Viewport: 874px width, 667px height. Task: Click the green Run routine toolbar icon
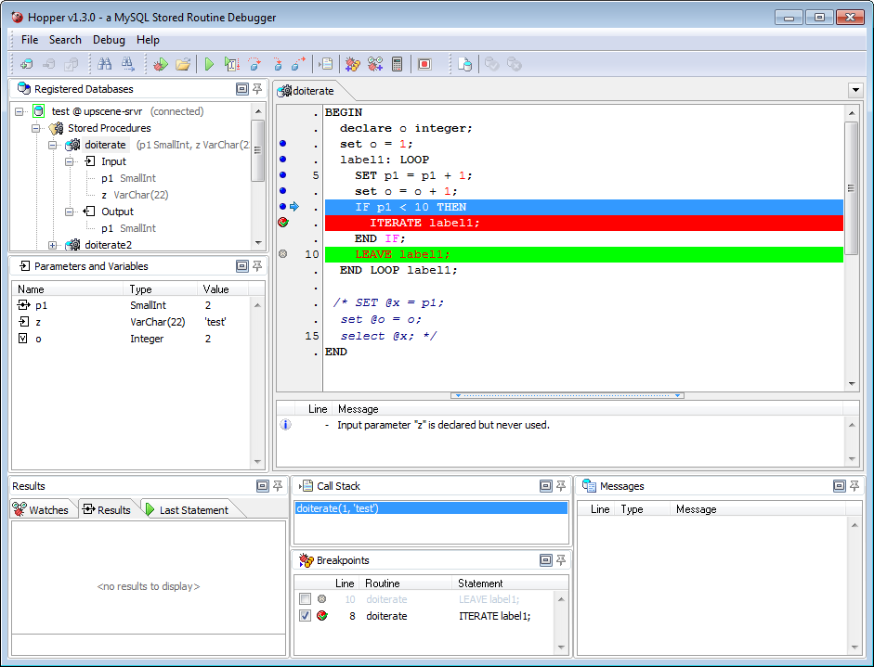pos(209,64)
